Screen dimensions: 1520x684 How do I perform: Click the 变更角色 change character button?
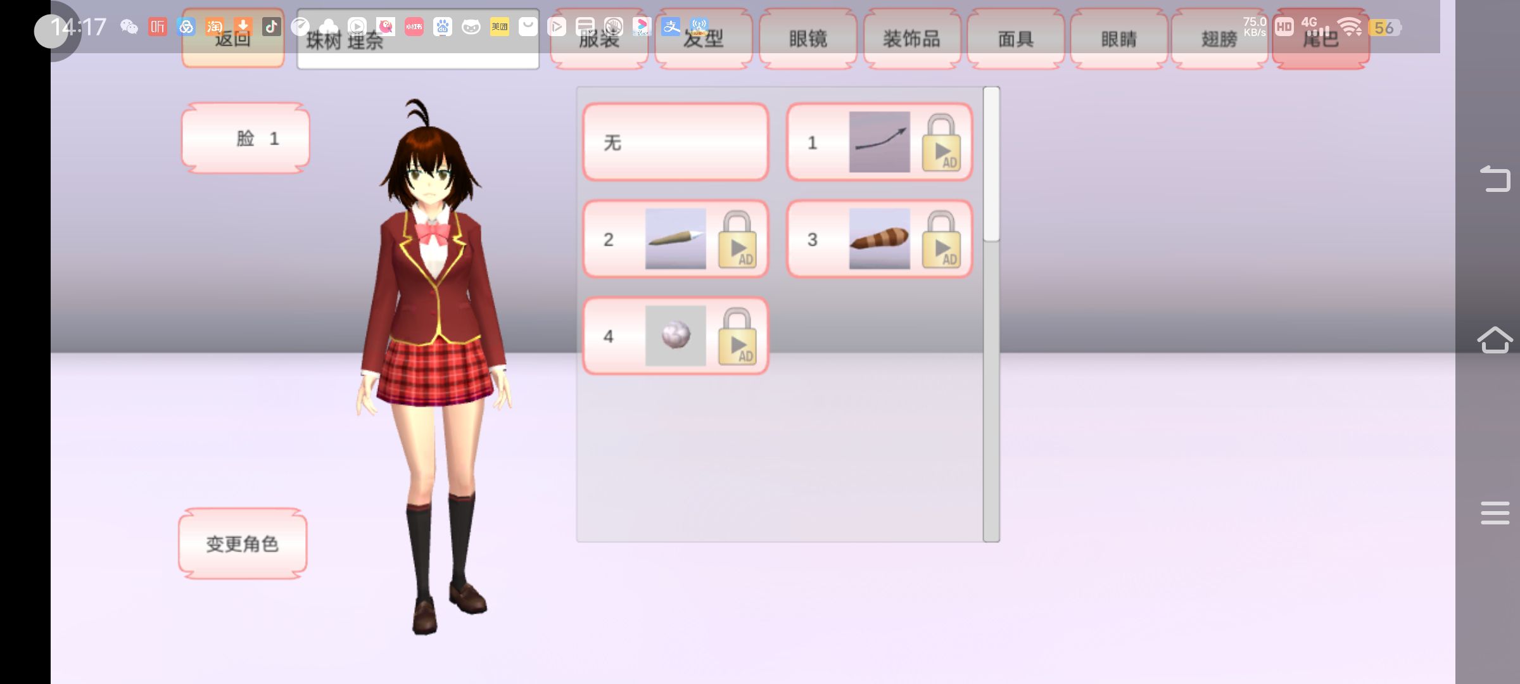[x=243, y=544]
